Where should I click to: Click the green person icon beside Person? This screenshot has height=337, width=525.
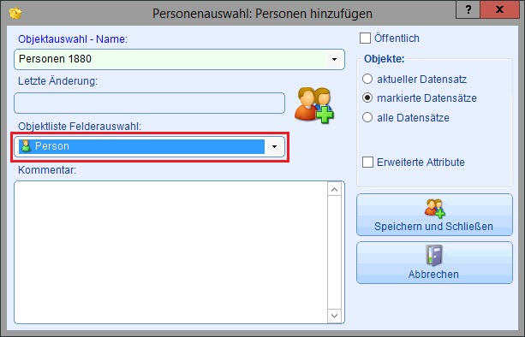coord(26,146)
